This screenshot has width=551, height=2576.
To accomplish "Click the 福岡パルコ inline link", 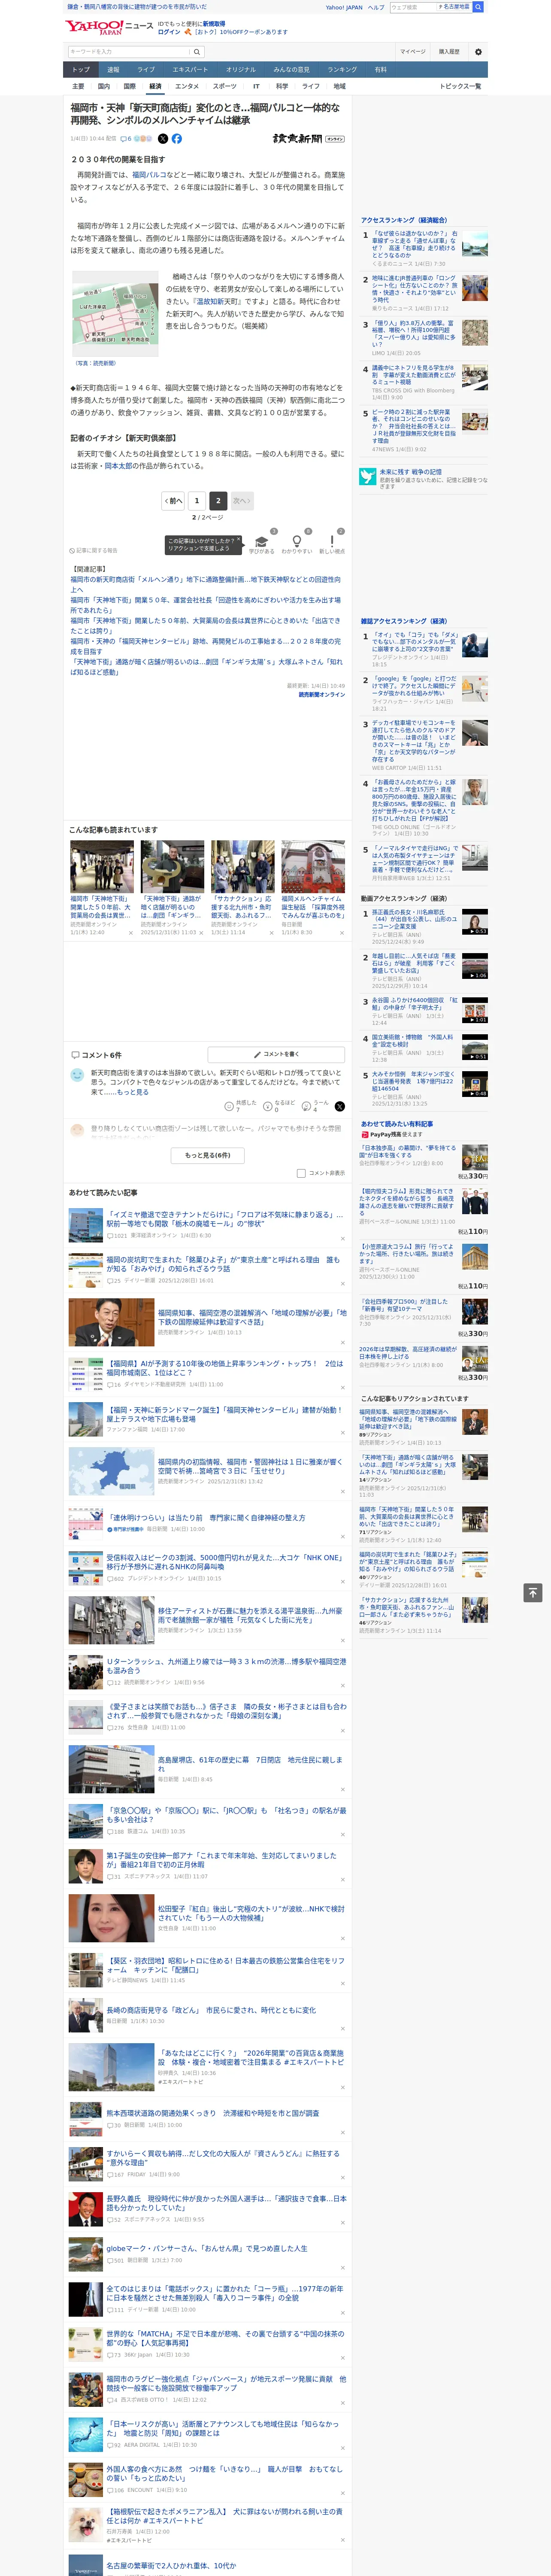I will (x=149, y=175).
